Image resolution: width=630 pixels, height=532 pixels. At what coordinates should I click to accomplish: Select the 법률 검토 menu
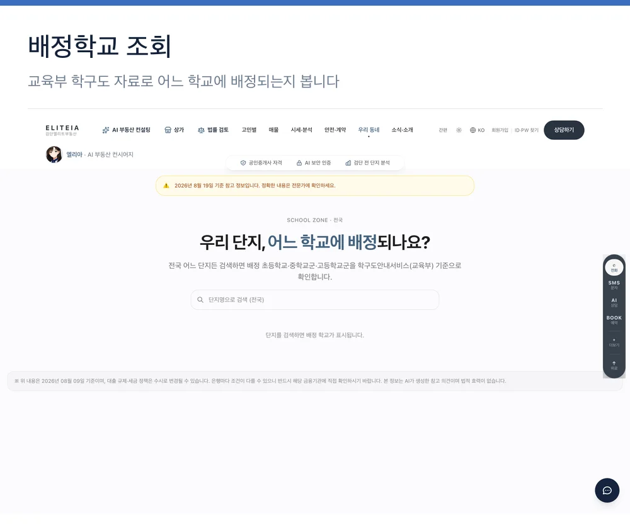(213, 130)
